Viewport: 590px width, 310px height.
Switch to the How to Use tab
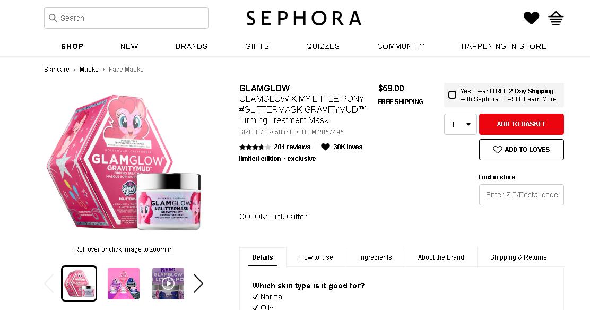[316, 257]
